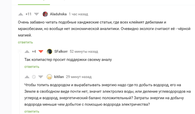
Task: Upvote SFalkorr's reply
Action: 27,51
